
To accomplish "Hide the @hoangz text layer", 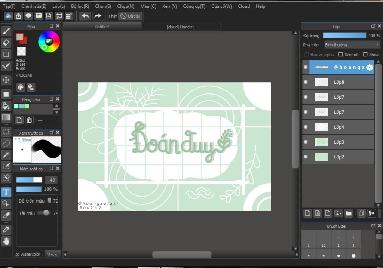I will [x=306, y=67].
